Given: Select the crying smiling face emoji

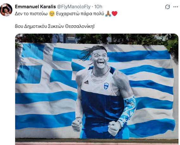Looking at the screenshot, I should [x=52, y=14].
